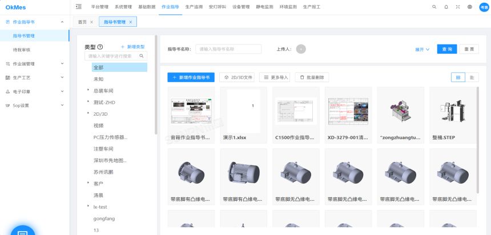This screenshot has width=491, height=235.
Task: Expand the 作业端管理 sidebar menu
Action: tap(62, 63)
